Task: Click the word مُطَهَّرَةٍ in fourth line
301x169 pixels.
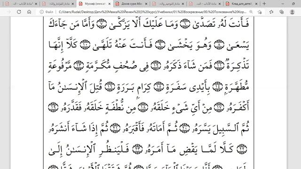Action: point(237,86)
